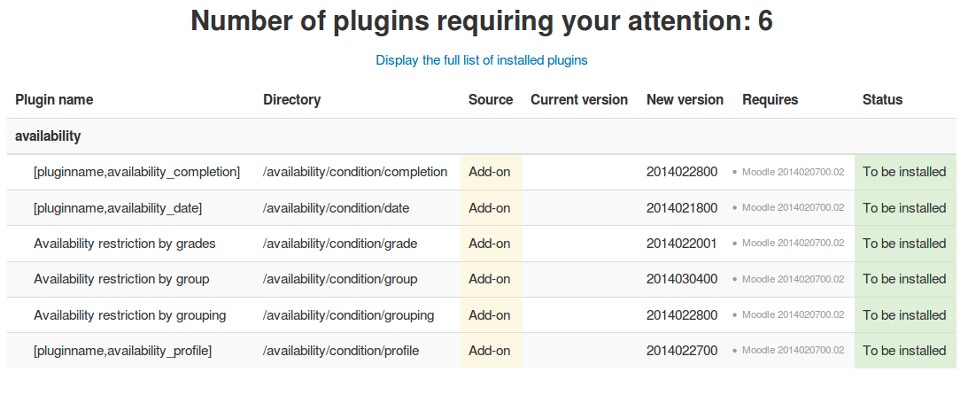Click Moodle 2014020700.02 requirement for profile plugin
The height and width of the screenshot is (403, 968).
(793, 351)
